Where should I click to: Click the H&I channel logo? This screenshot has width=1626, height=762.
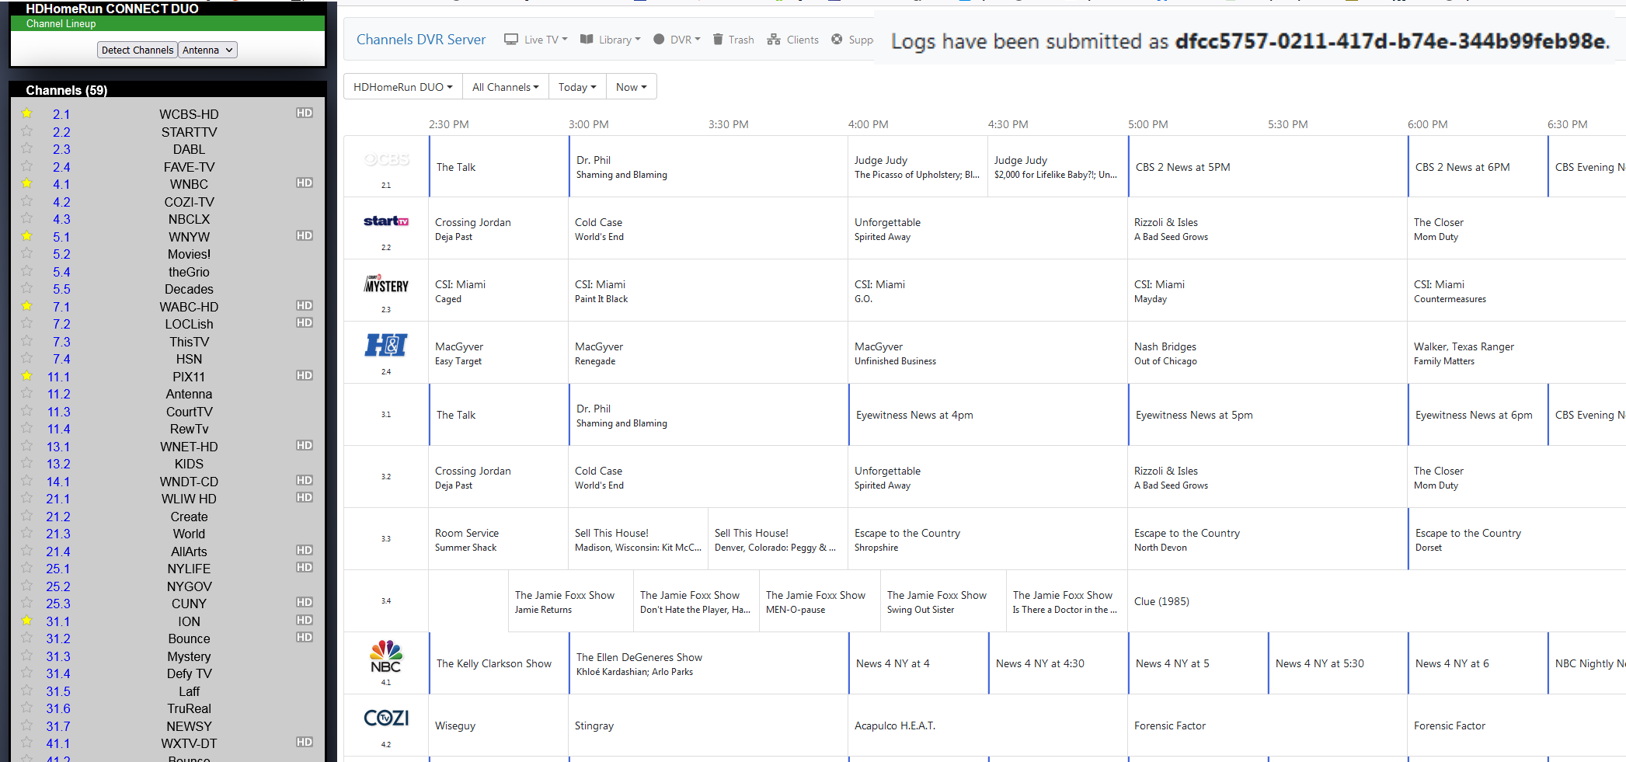[x=386, y=345]
